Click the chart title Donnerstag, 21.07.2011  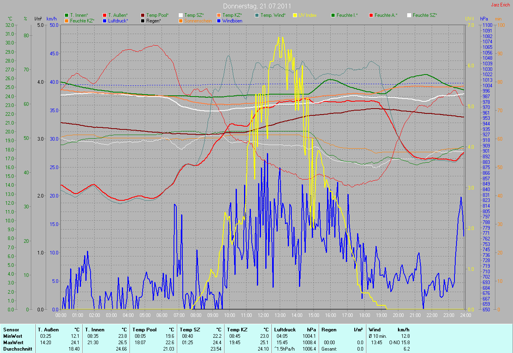coord(257,6)
